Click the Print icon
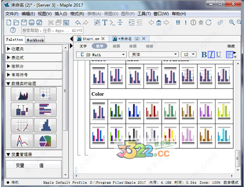The height and width of the screenshot is (187, 245). click(x=32, y=23)
